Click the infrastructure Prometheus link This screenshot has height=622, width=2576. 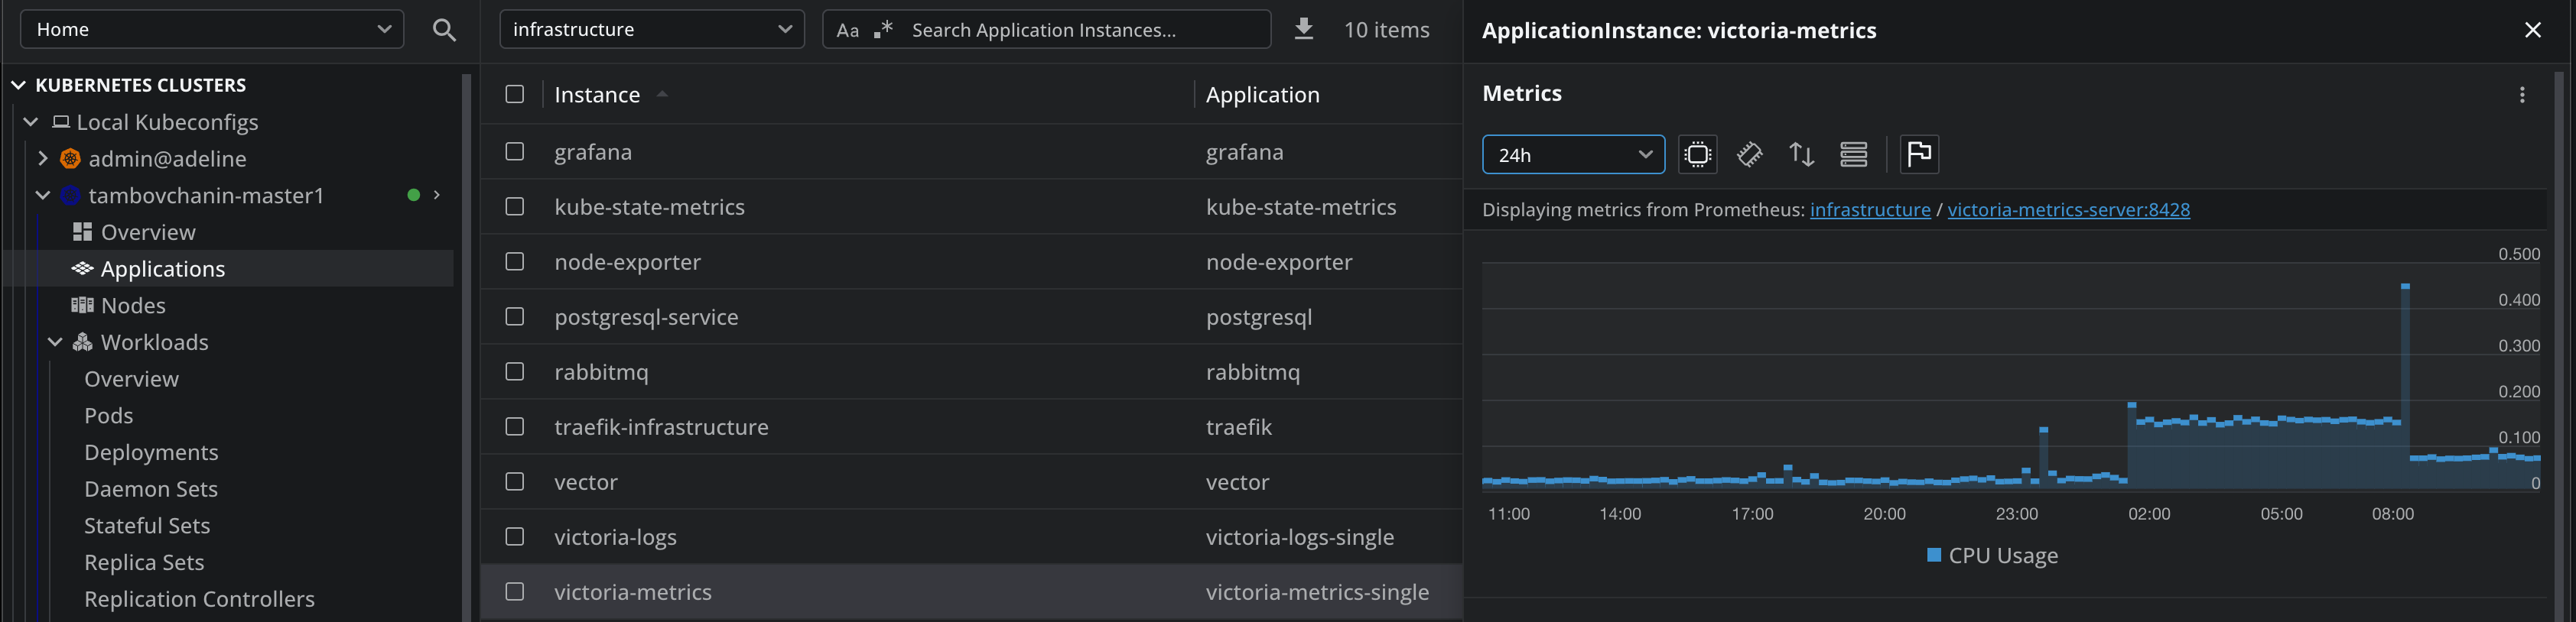pyautogui.click(x=1869, y=209)
